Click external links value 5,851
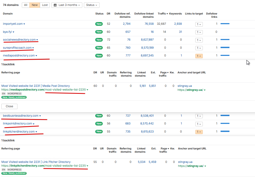 153,86
